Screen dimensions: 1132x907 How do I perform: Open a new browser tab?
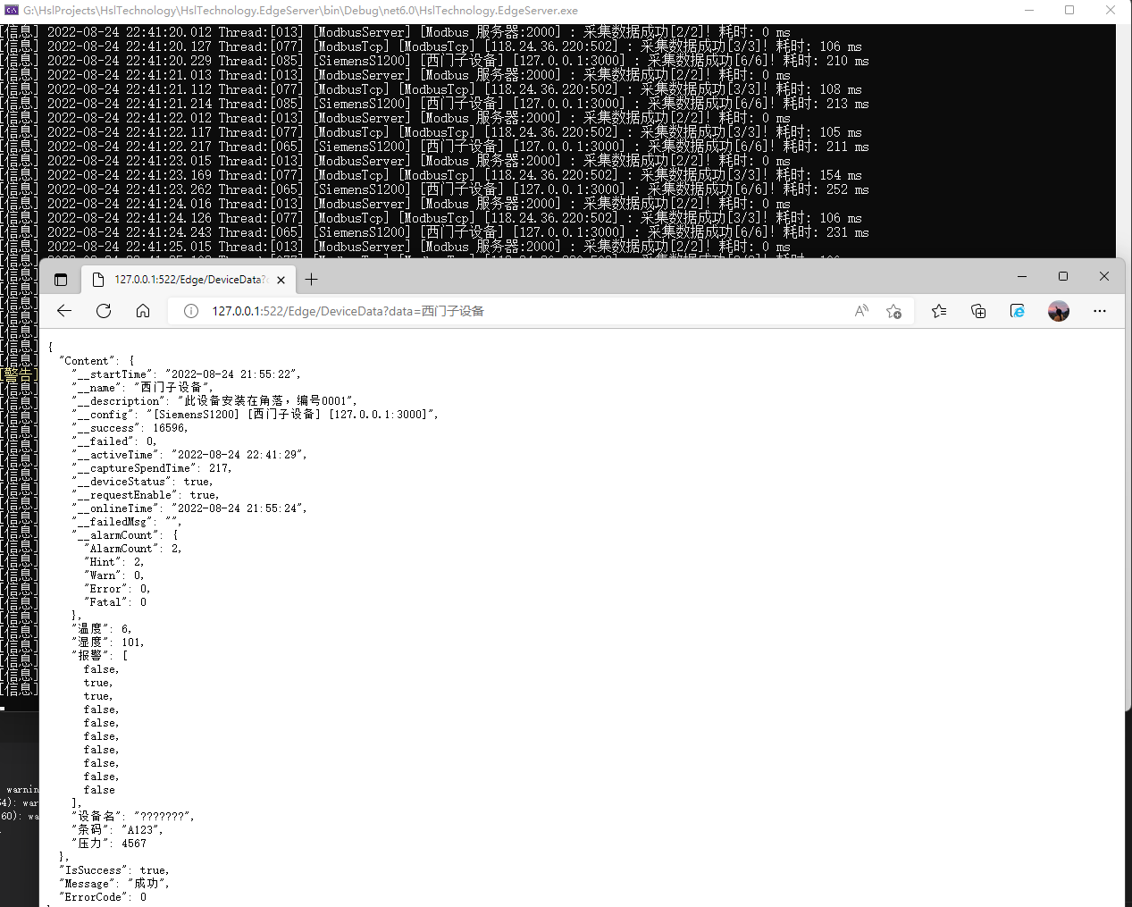311,280
